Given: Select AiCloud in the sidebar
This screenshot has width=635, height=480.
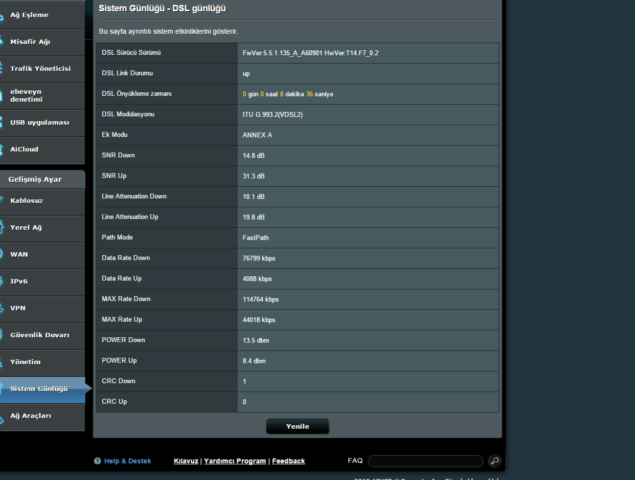Looking at the screenshot, I should coord(24,150).
